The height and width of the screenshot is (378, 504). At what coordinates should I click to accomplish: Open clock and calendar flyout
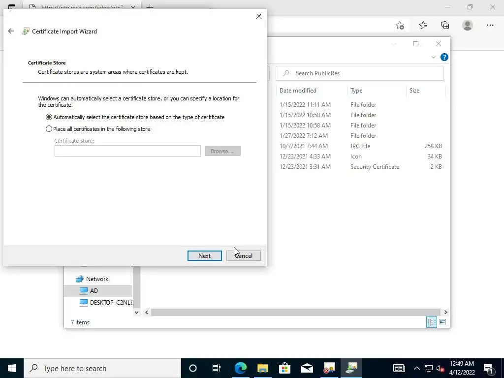click(462, 368)
